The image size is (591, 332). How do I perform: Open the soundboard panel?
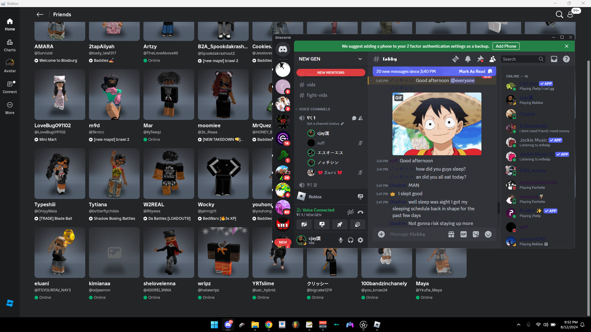(x=358, y=224)
